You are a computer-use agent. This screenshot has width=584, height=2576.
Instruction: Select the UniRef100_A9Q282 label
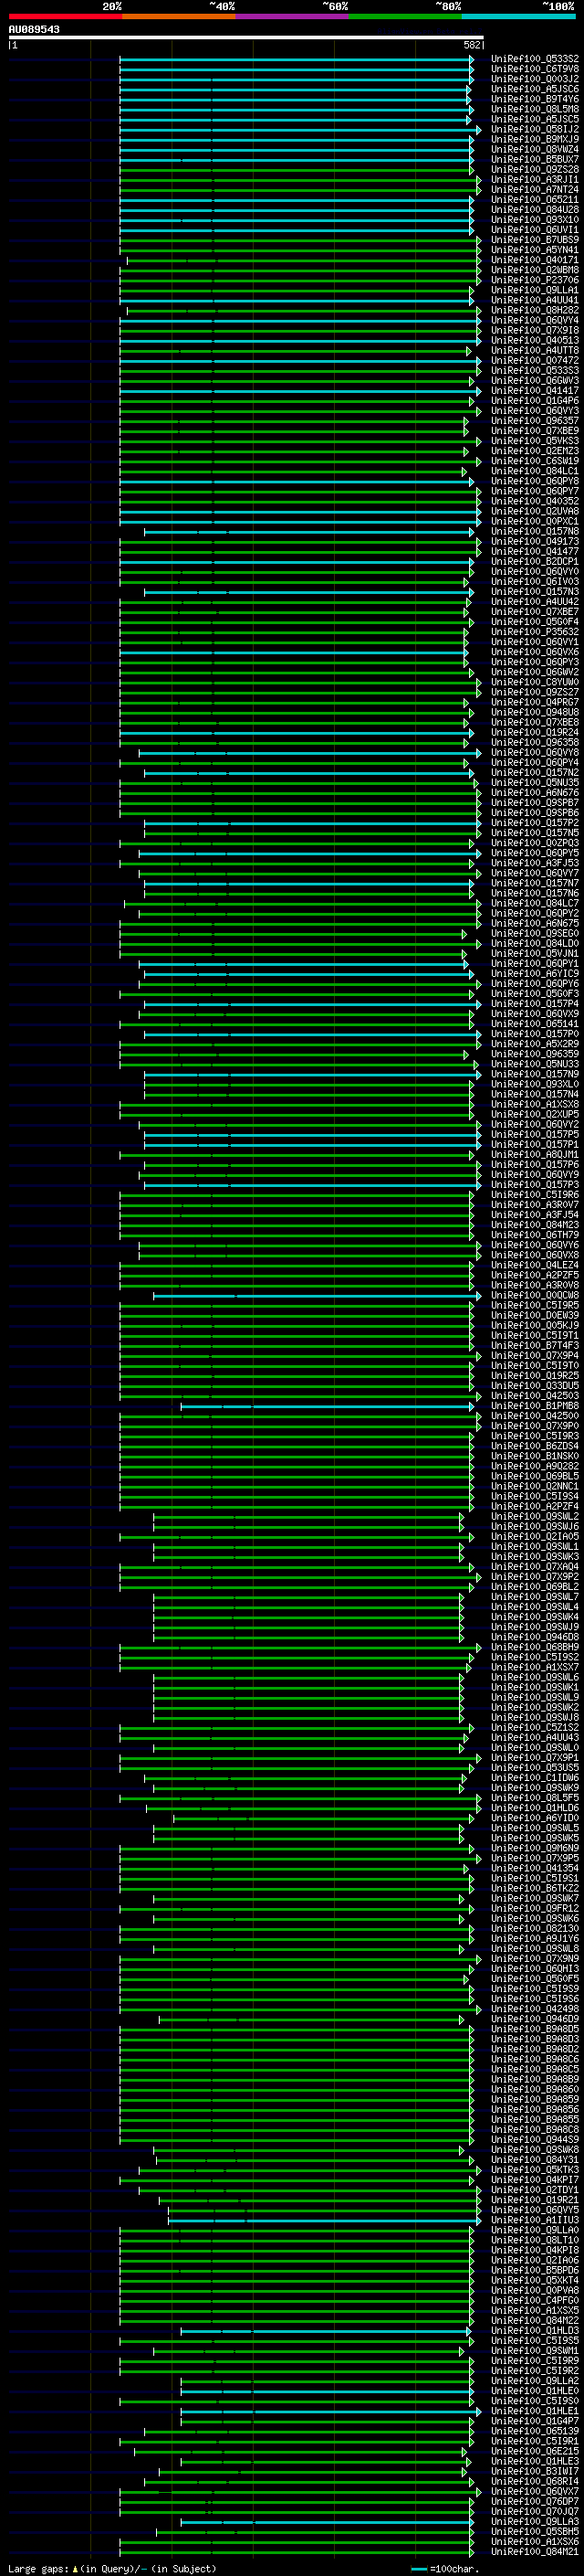pos(535,1466)
